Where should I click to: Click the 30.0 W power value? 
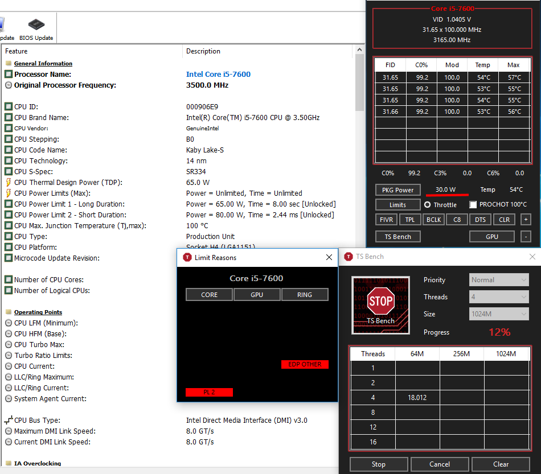click(x=445, y=189)
